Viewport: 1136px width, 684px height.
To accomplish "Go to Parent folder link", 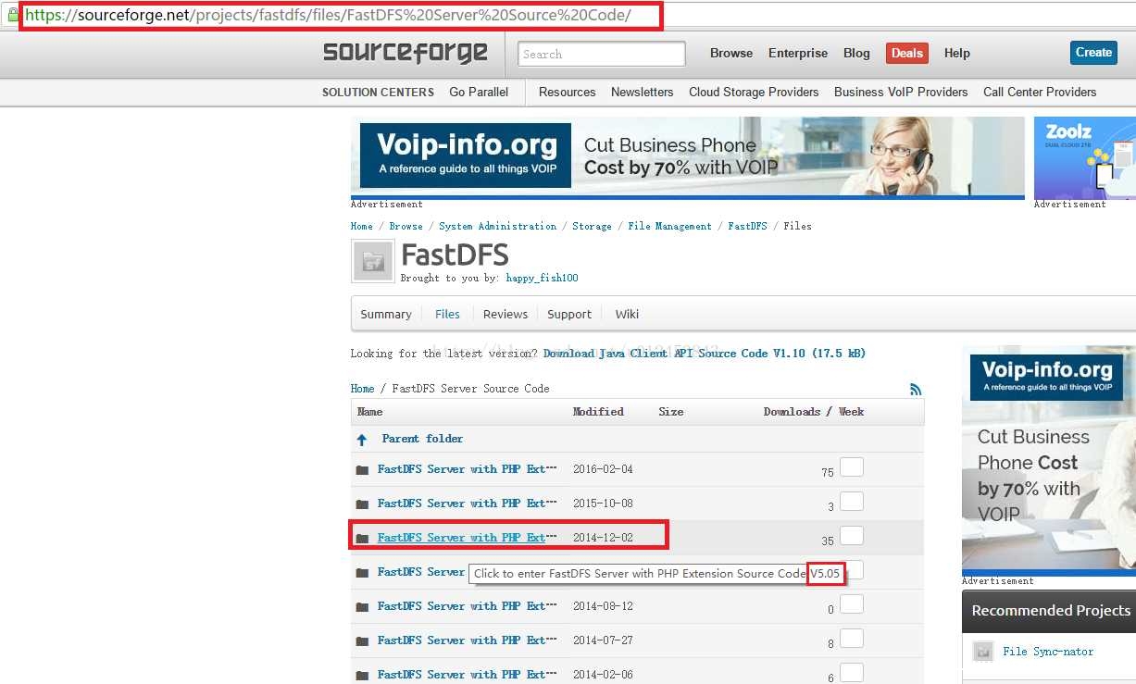I will [x=422, y=439].
